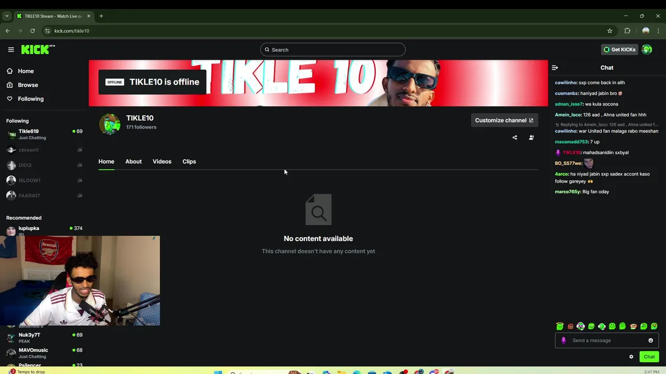
Task: Click the Get KICKs button
Action: (619, 49)
